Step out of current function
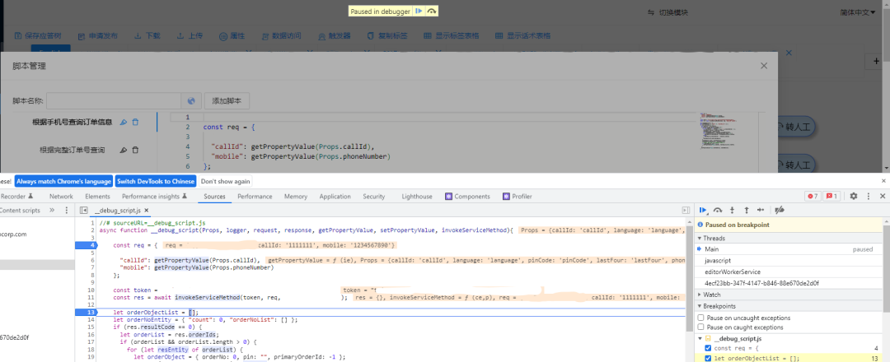Image resolution: width=890 pixels, height=362 pixels. (x=747, y=210)
